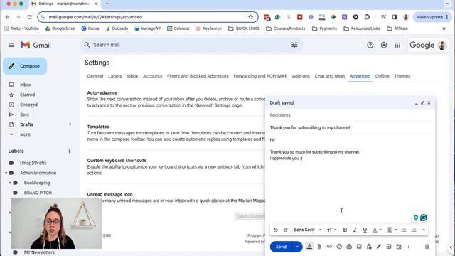The width and height of the screenshot is (455, 256).
Task: Toggle underline formatting
Action: (x=365, y=230)
